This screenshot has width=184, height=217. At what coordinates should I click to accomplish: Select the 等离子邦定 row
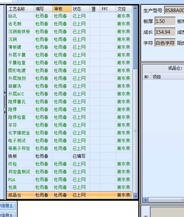coord(69,149)
